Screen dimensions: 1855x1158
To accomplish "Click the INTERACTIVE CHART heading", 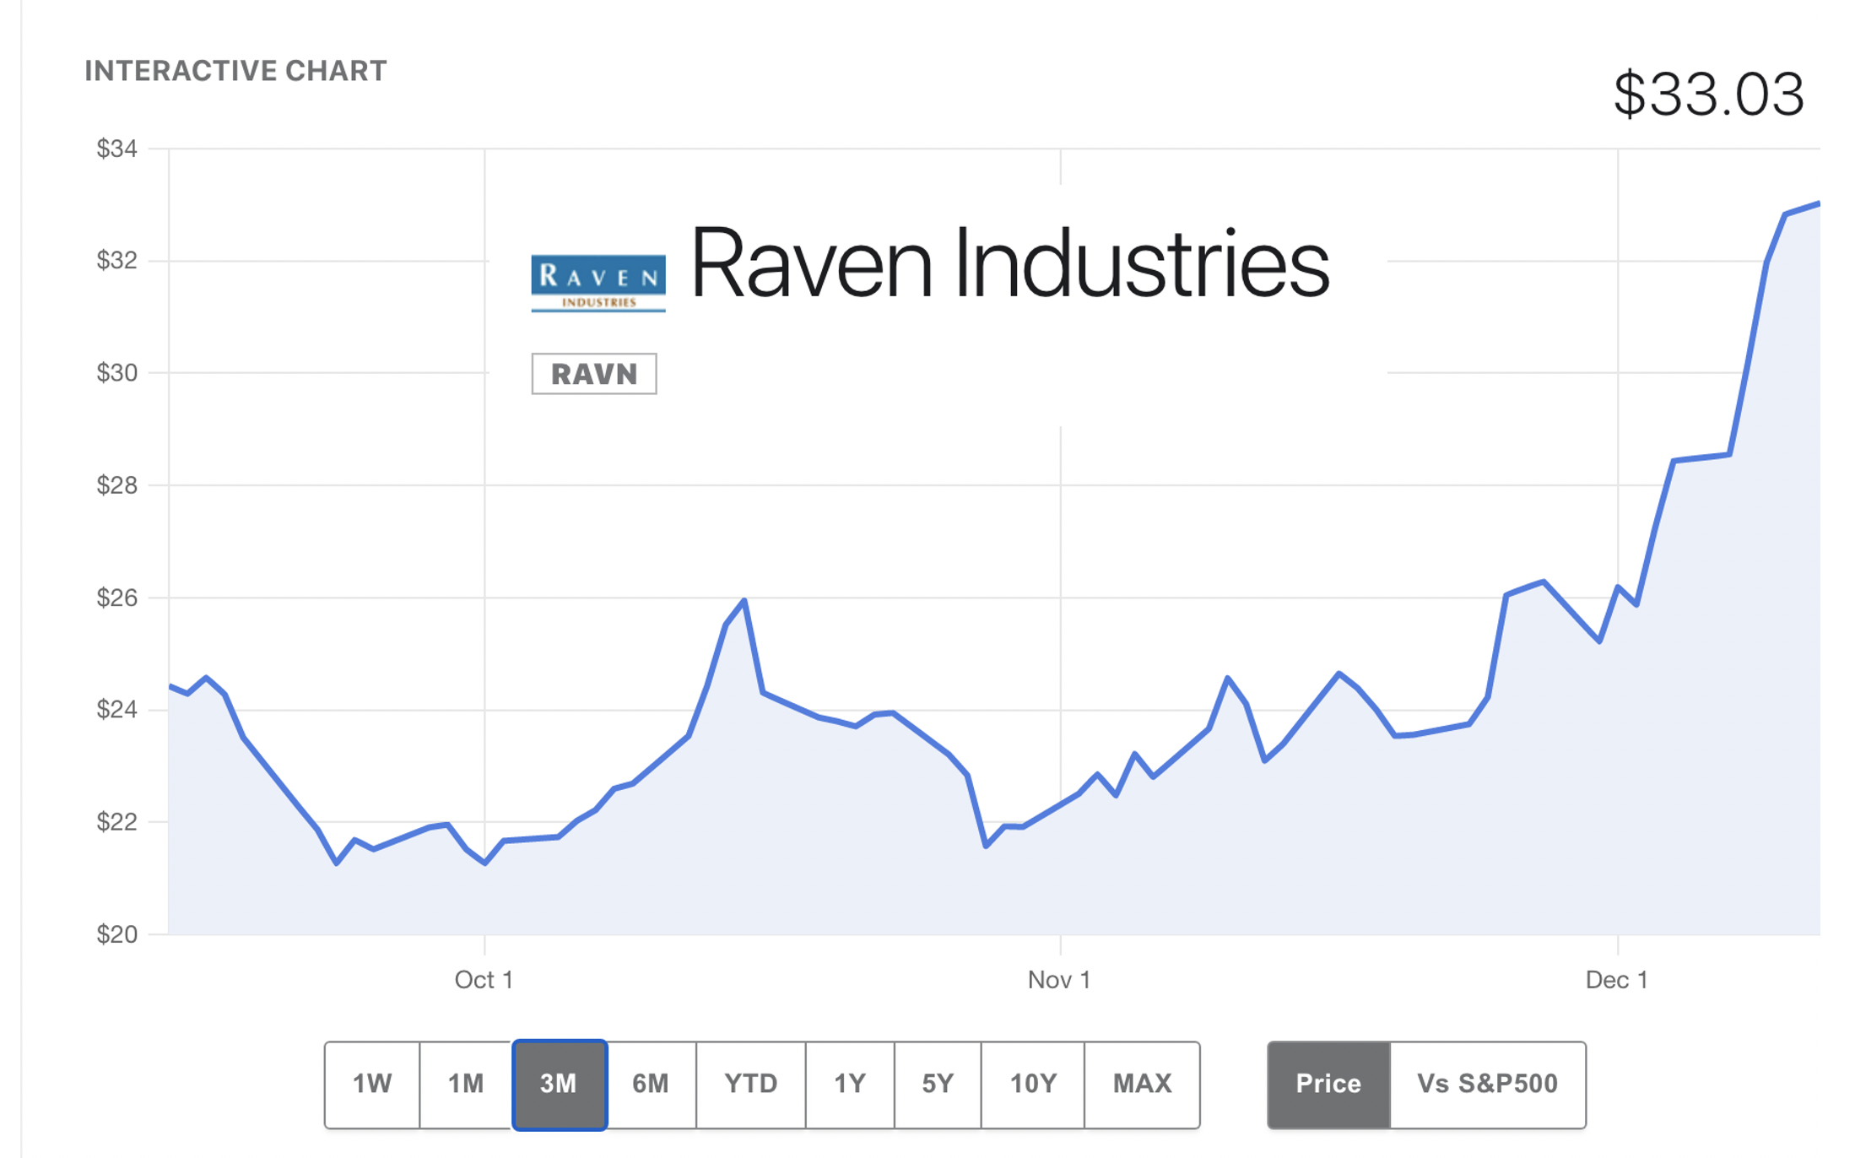I will point(235,71).
